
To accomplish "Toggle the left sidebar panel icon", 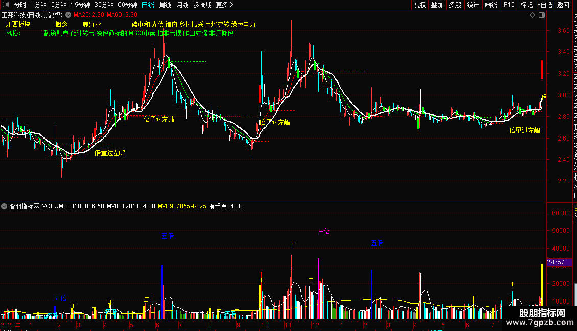I will pos(6,5).
